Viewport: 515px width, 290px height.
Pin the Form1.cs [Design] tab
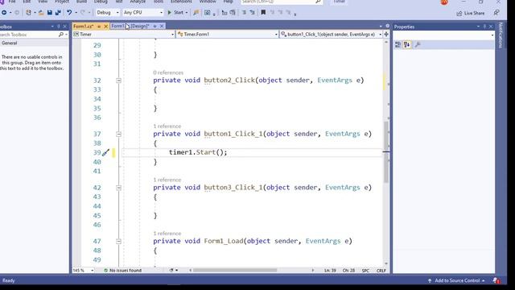(154, 26)
